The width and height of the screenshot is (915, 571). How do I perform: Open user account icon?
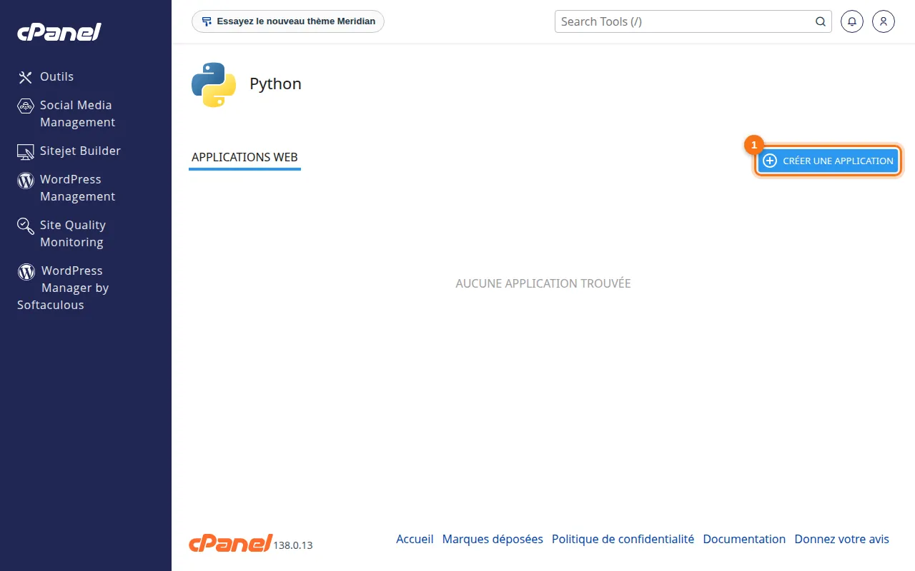[x=884, y=21]
